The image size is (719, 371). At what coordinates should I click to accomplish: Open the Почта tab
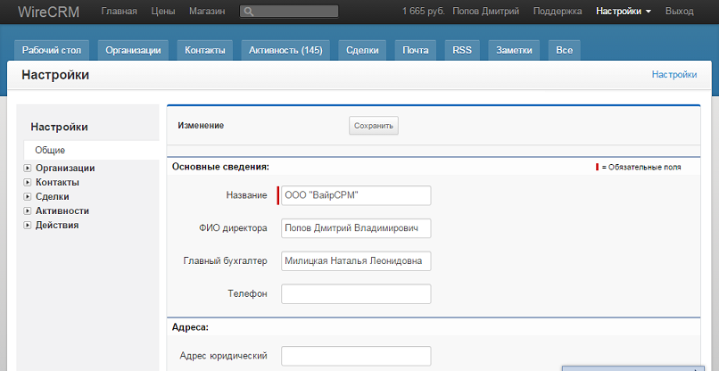[416, 51]
